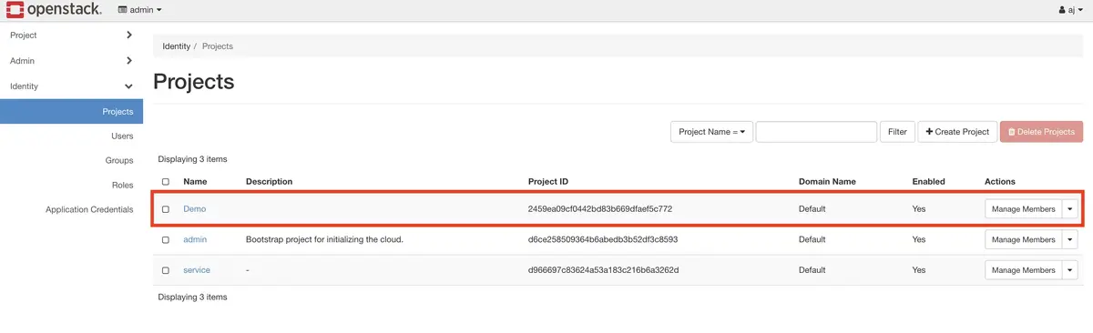Screen dimensions: 1093x333
Task: Expand the Admin sidebar section chevron
Action: (x=128, y=61)
